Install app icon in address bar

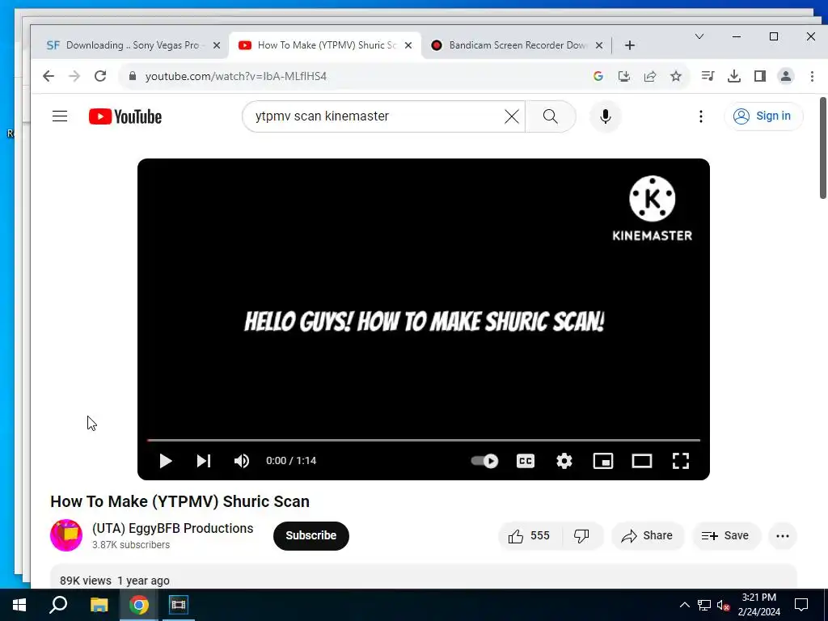pos(623,76)
